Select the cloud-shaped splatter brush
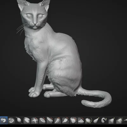127x127 pixels. pos(65,120)
